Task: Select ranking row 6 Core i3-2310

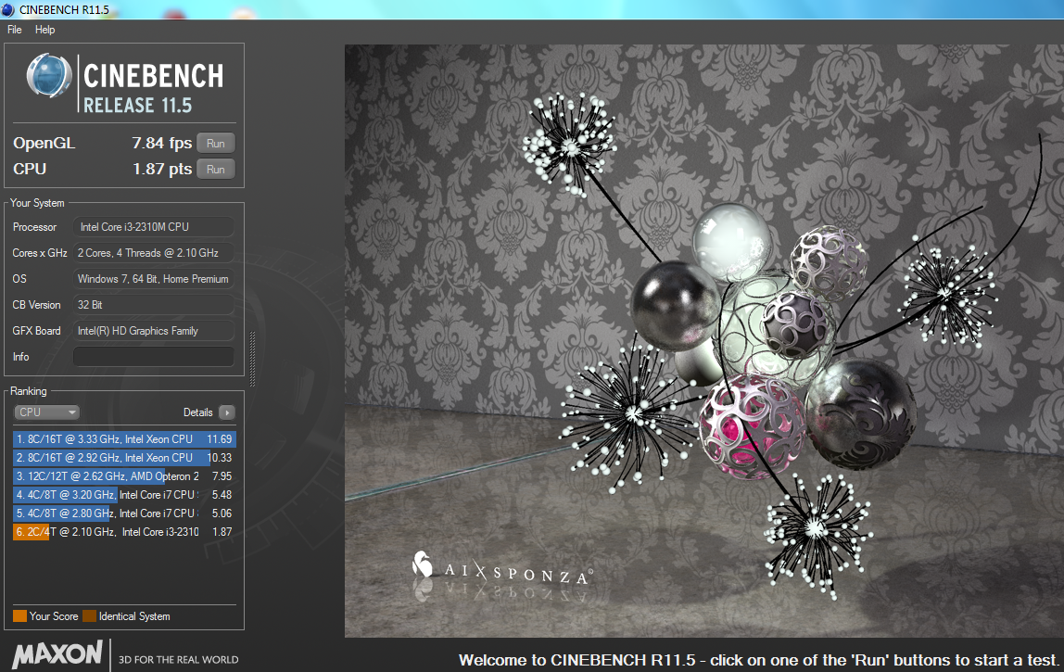Action: click(x=124, y=531)
